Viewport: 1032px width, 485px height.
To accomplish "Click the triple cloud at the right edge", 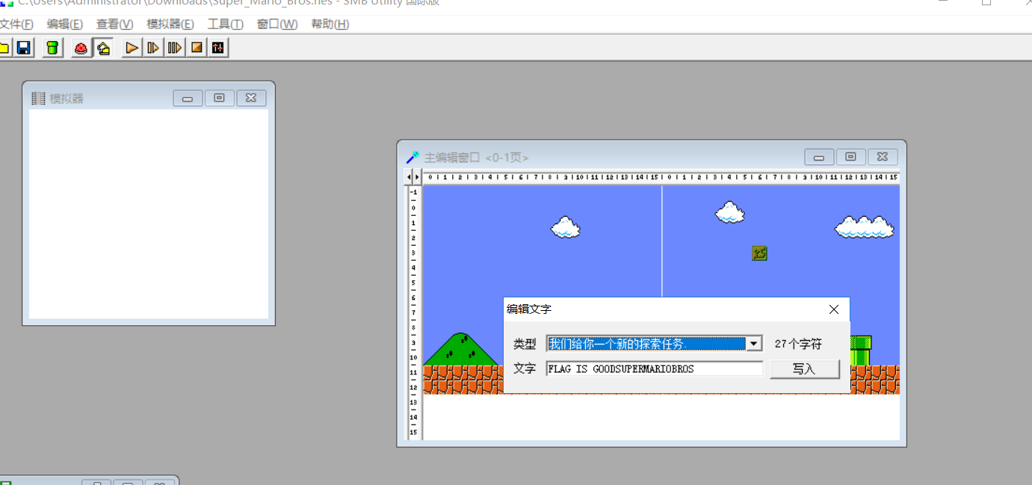I will point(865,226).
